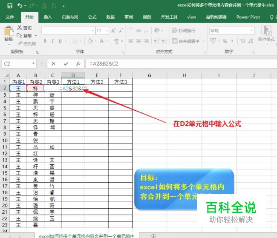The height and width of the screenshot is (238, 277).
Task: Open the Underline style dropdown arrow
Action: tap(66, 41)
